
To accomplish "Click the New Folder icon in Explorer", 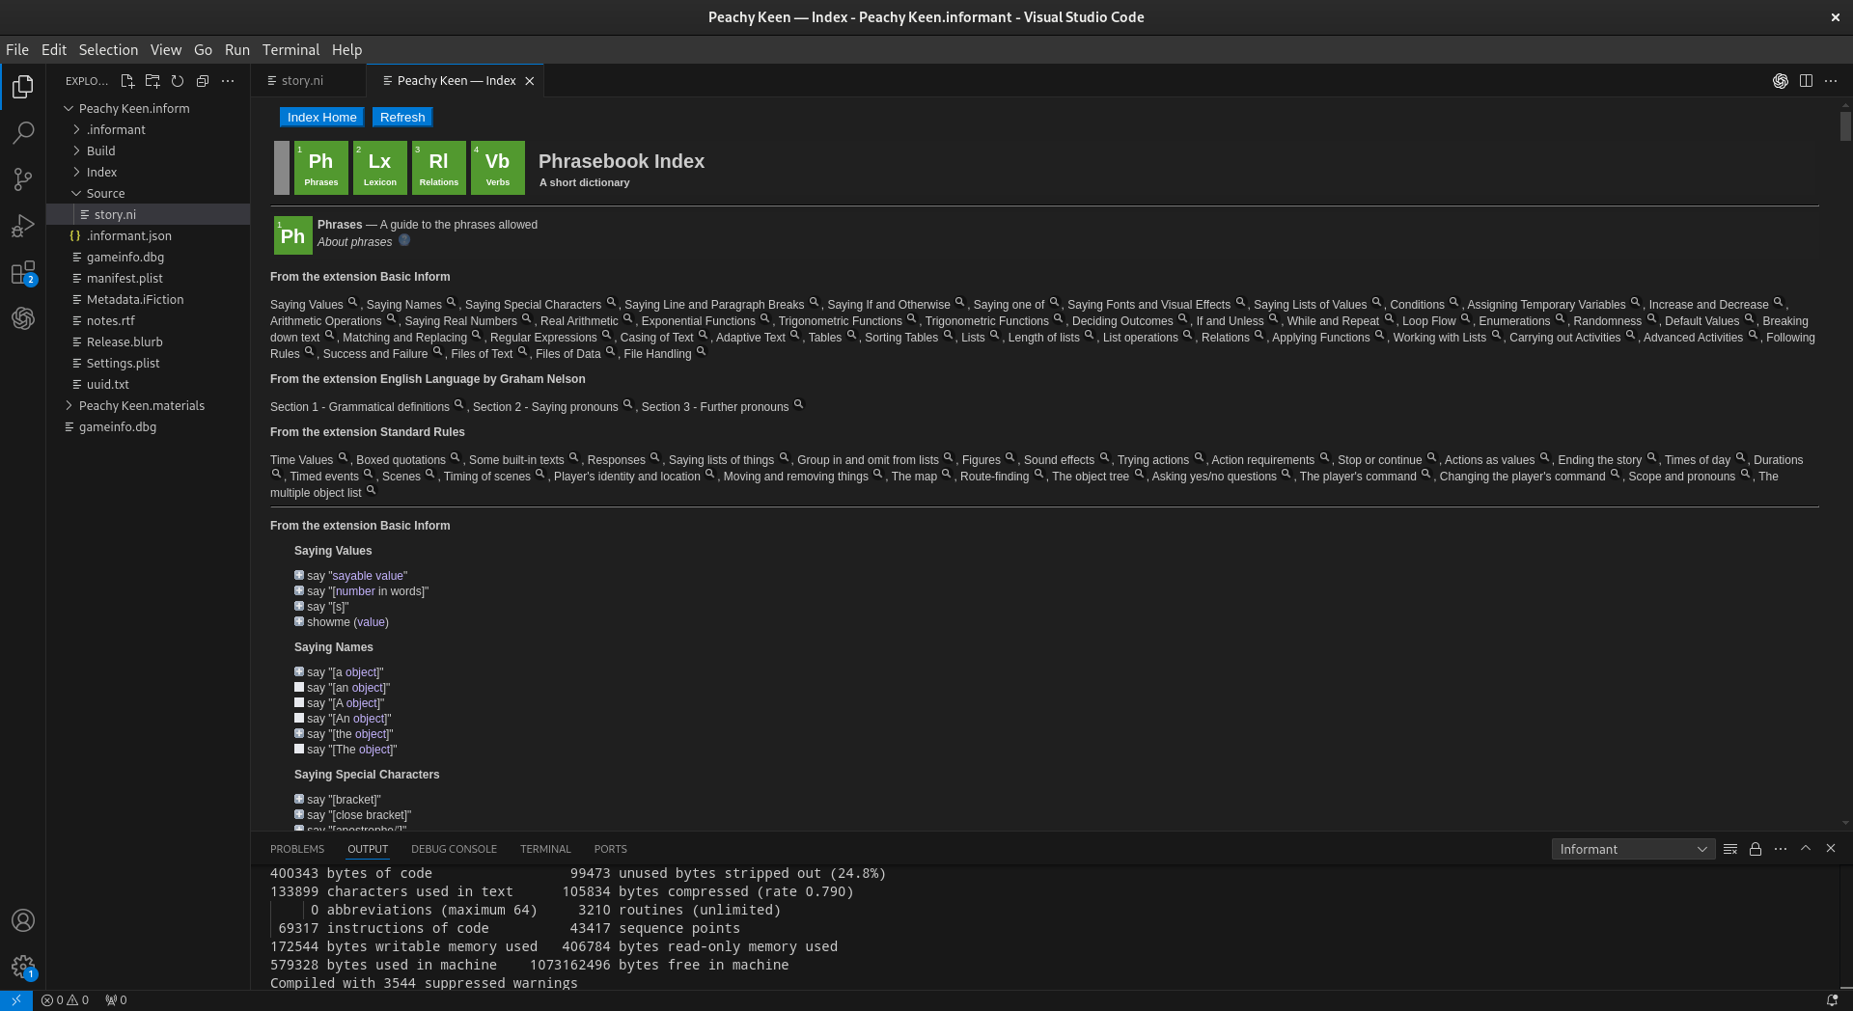I will [x=152, y=81].
